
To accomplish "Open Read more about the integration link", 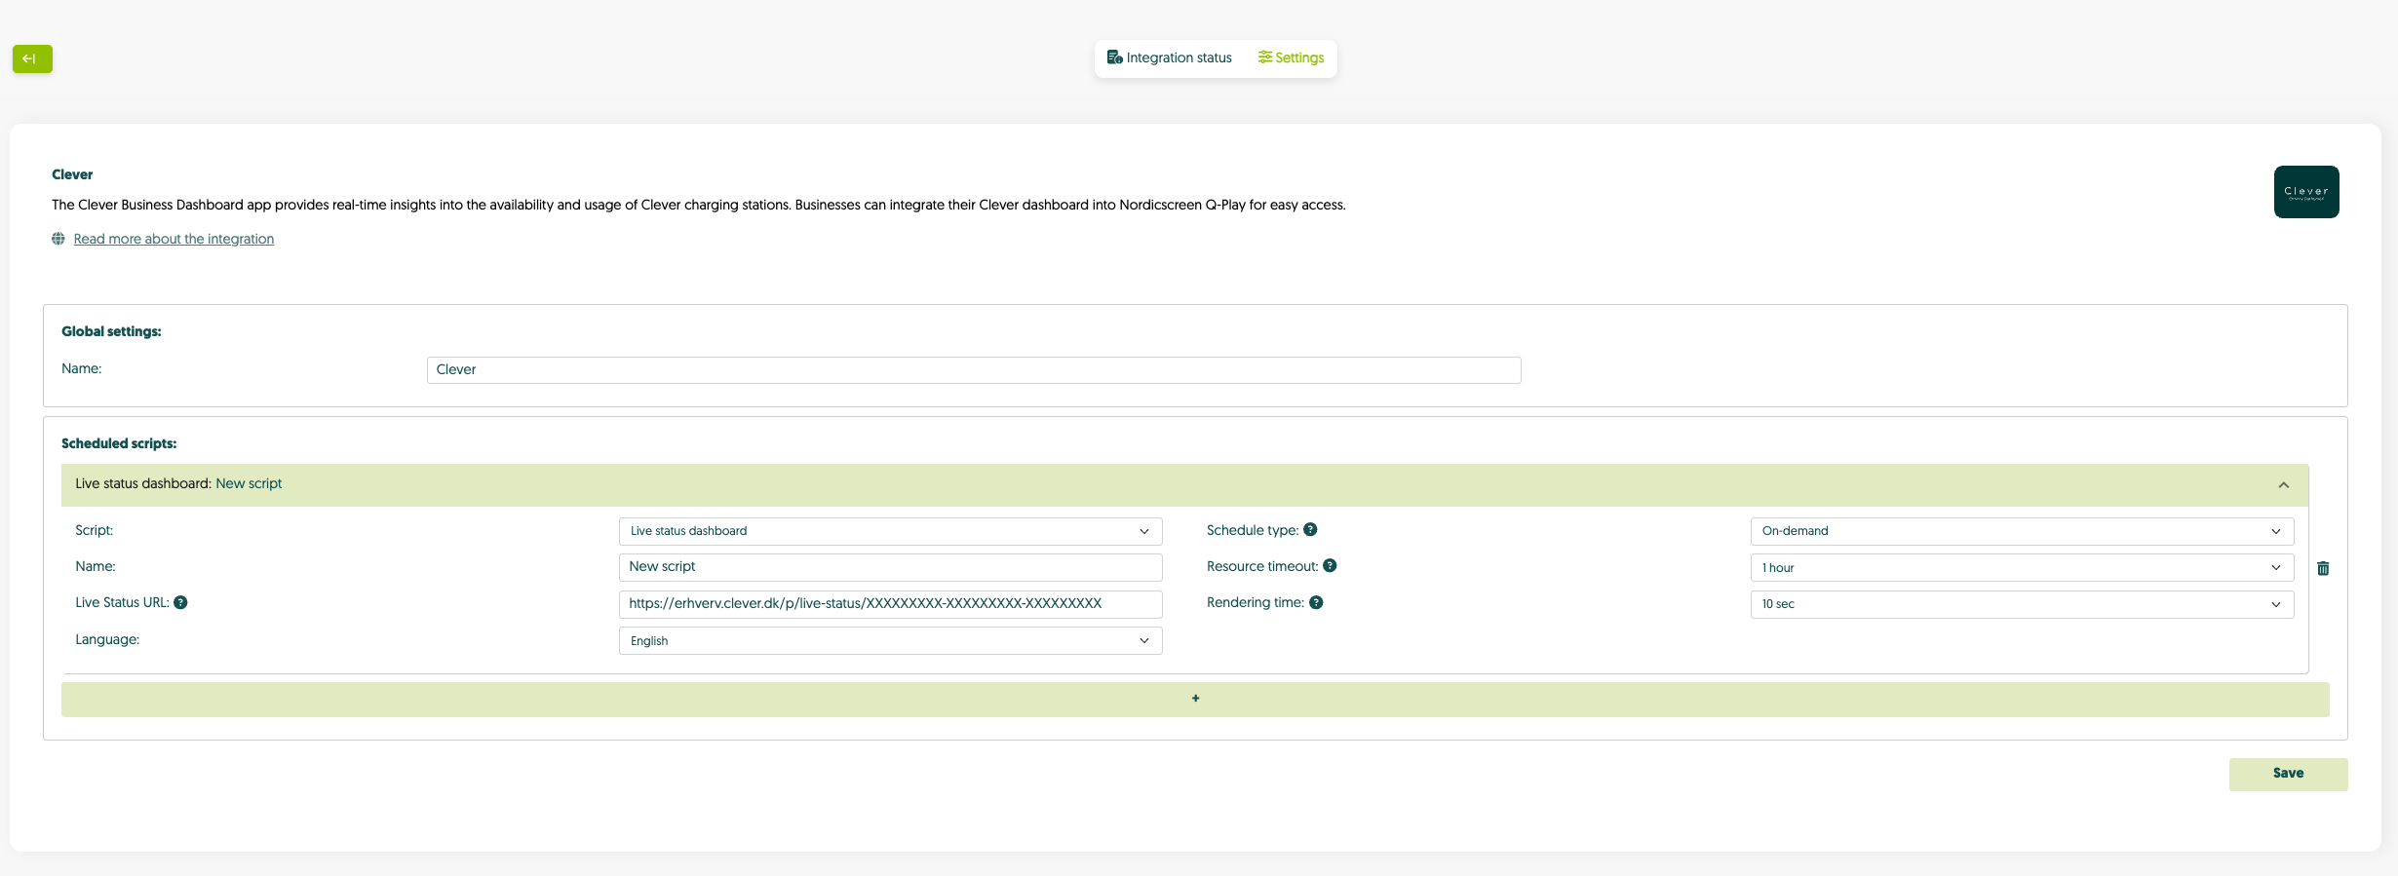I will pyautogui.click(x=174, y=239).
